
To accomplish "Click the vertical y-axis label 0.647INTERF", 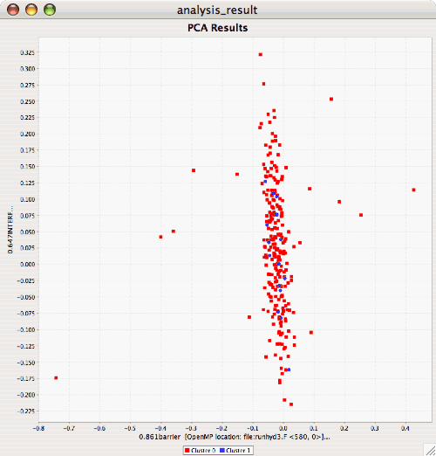I will [x=10, y=230].
